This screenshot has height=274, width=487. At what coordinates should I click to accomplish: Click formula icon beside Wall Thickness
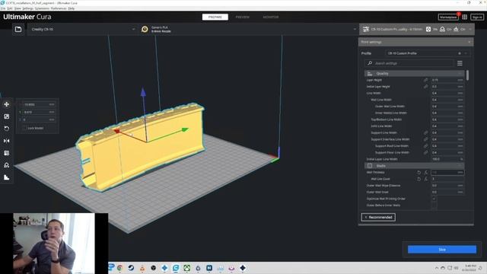[426, 173]
